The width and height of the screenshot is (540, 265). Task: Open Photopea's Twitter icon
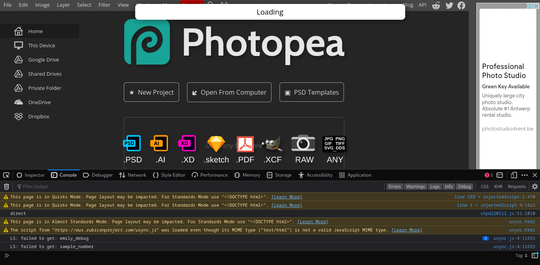tap(449, 6)
